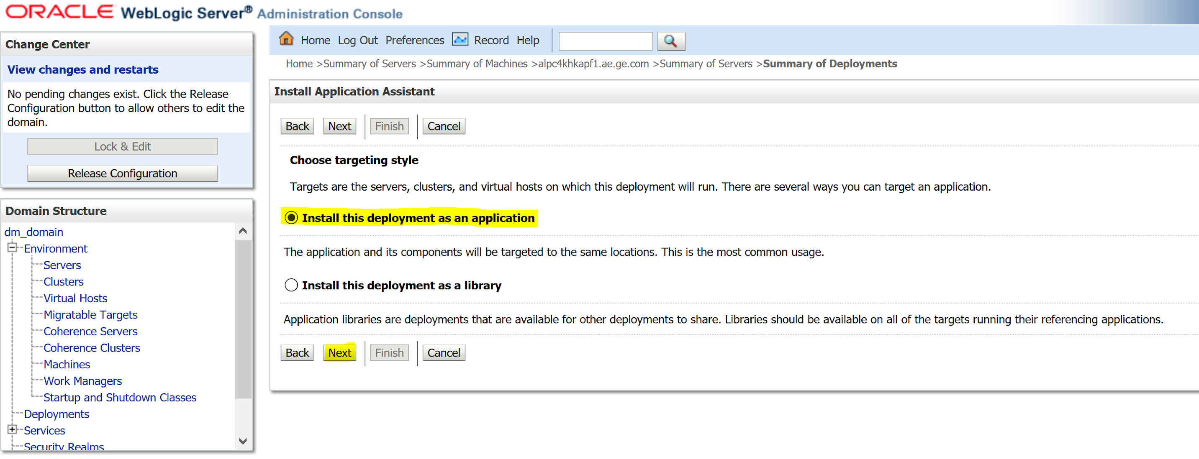Open Work Managers tree item
1199x459 pixels.
click(x=83, y=381)
